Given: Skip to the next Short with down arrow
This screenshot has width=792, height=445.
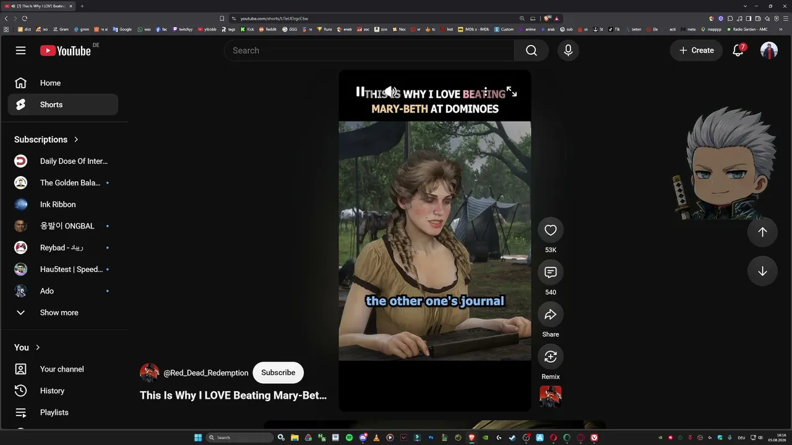Looking at the screenshot, I should tap(762, 271).
